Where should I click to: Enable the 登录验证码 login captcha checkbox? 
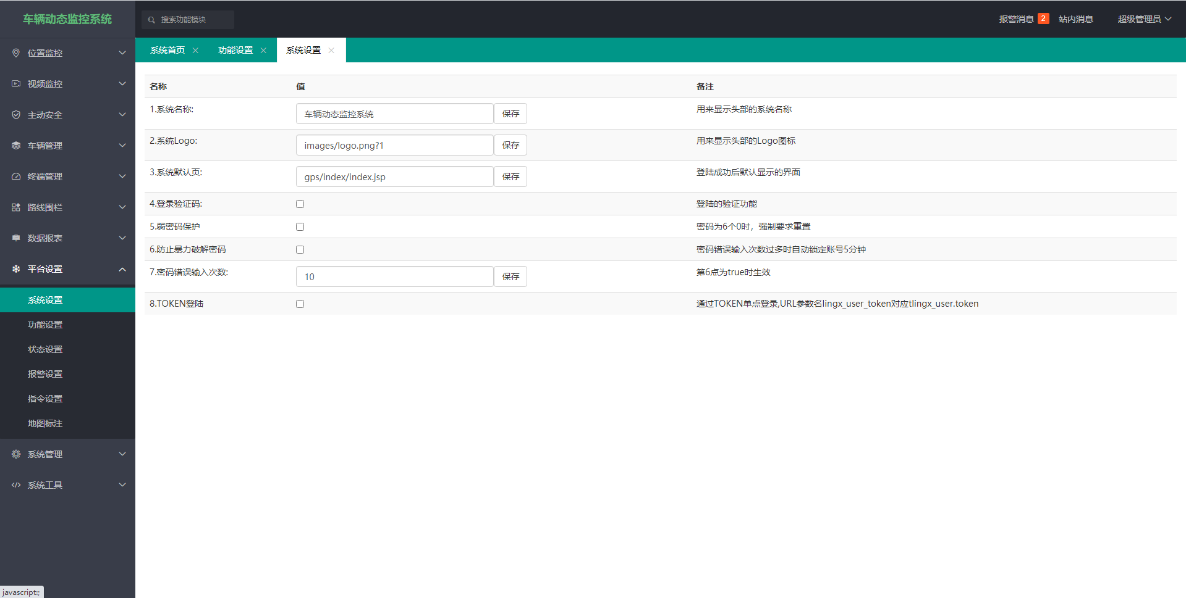300,204
